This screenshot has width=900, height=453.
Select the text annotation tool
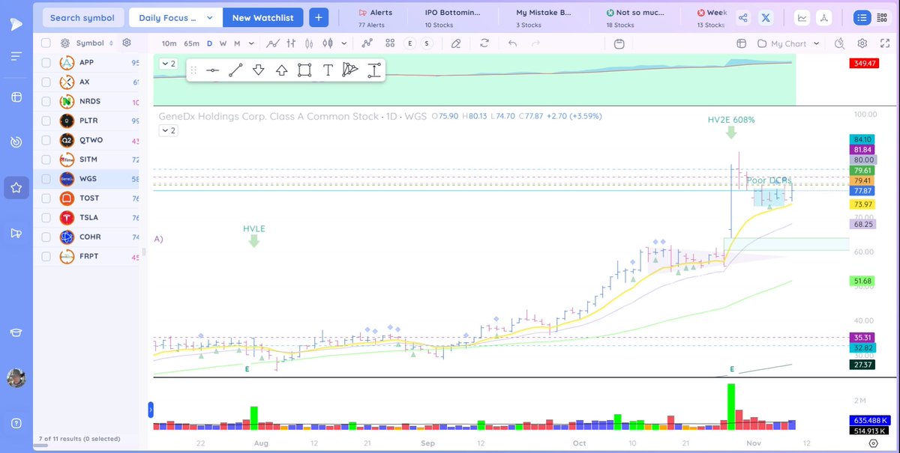pos(328,70)
